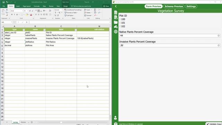Apply bold formatting in Excel

12,15
